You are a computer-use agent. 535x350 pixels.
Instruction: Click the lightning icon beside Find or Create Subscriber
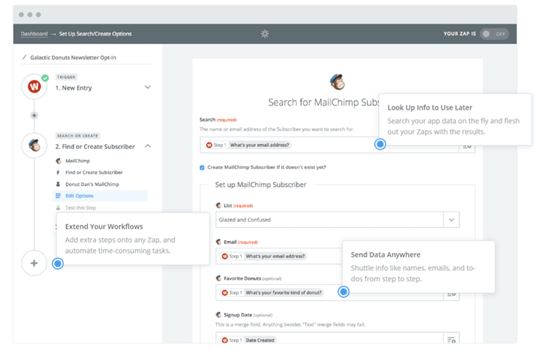click(58, 173)
